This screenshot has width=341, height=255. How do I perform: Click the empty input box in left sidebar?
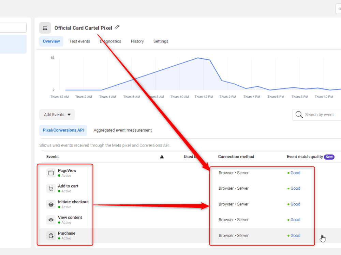13,27
